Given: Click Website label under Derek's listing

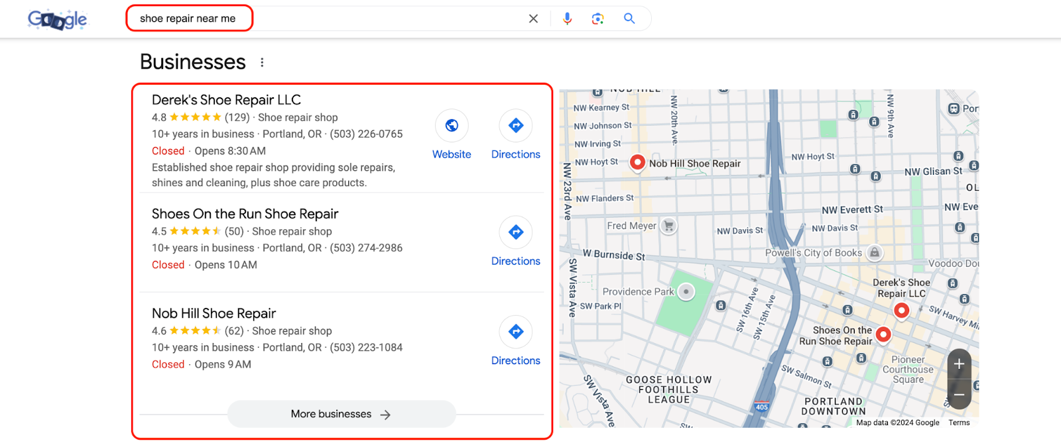Looking at the screenshot, I should coord(452,154).
